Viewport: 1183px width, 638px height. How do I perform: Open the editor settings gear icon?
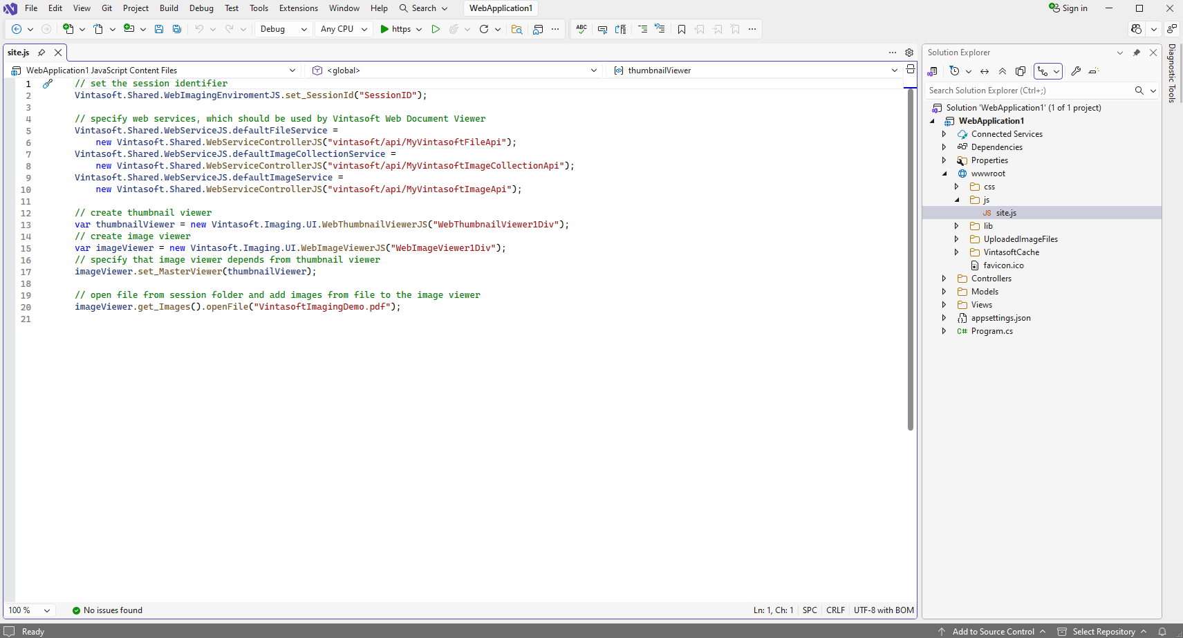point(909,53)
